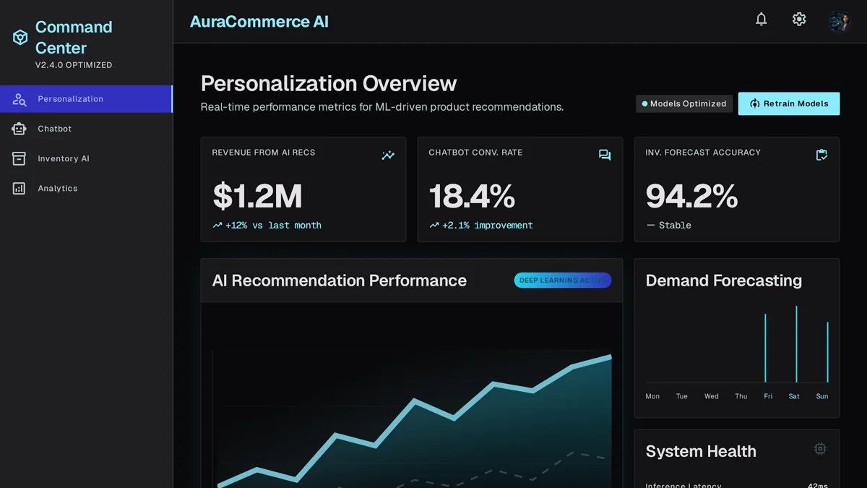The width and height of the screenshot is (867, 488).
Task: Click the retrain icon inside Retrain Models button
Action: tap(755, 103)
